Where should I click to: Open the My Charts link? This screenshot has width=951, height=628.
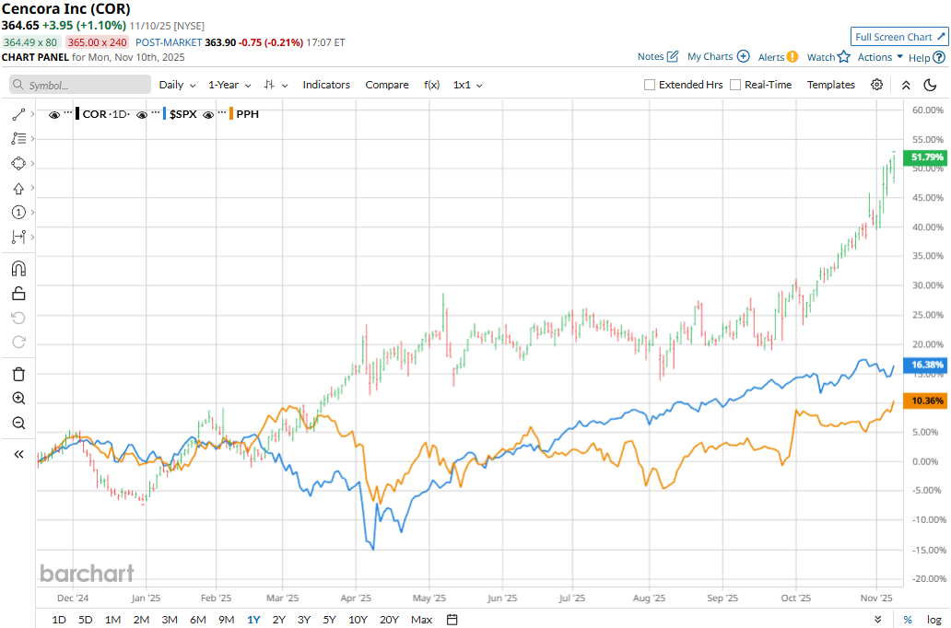pos(718,57)
